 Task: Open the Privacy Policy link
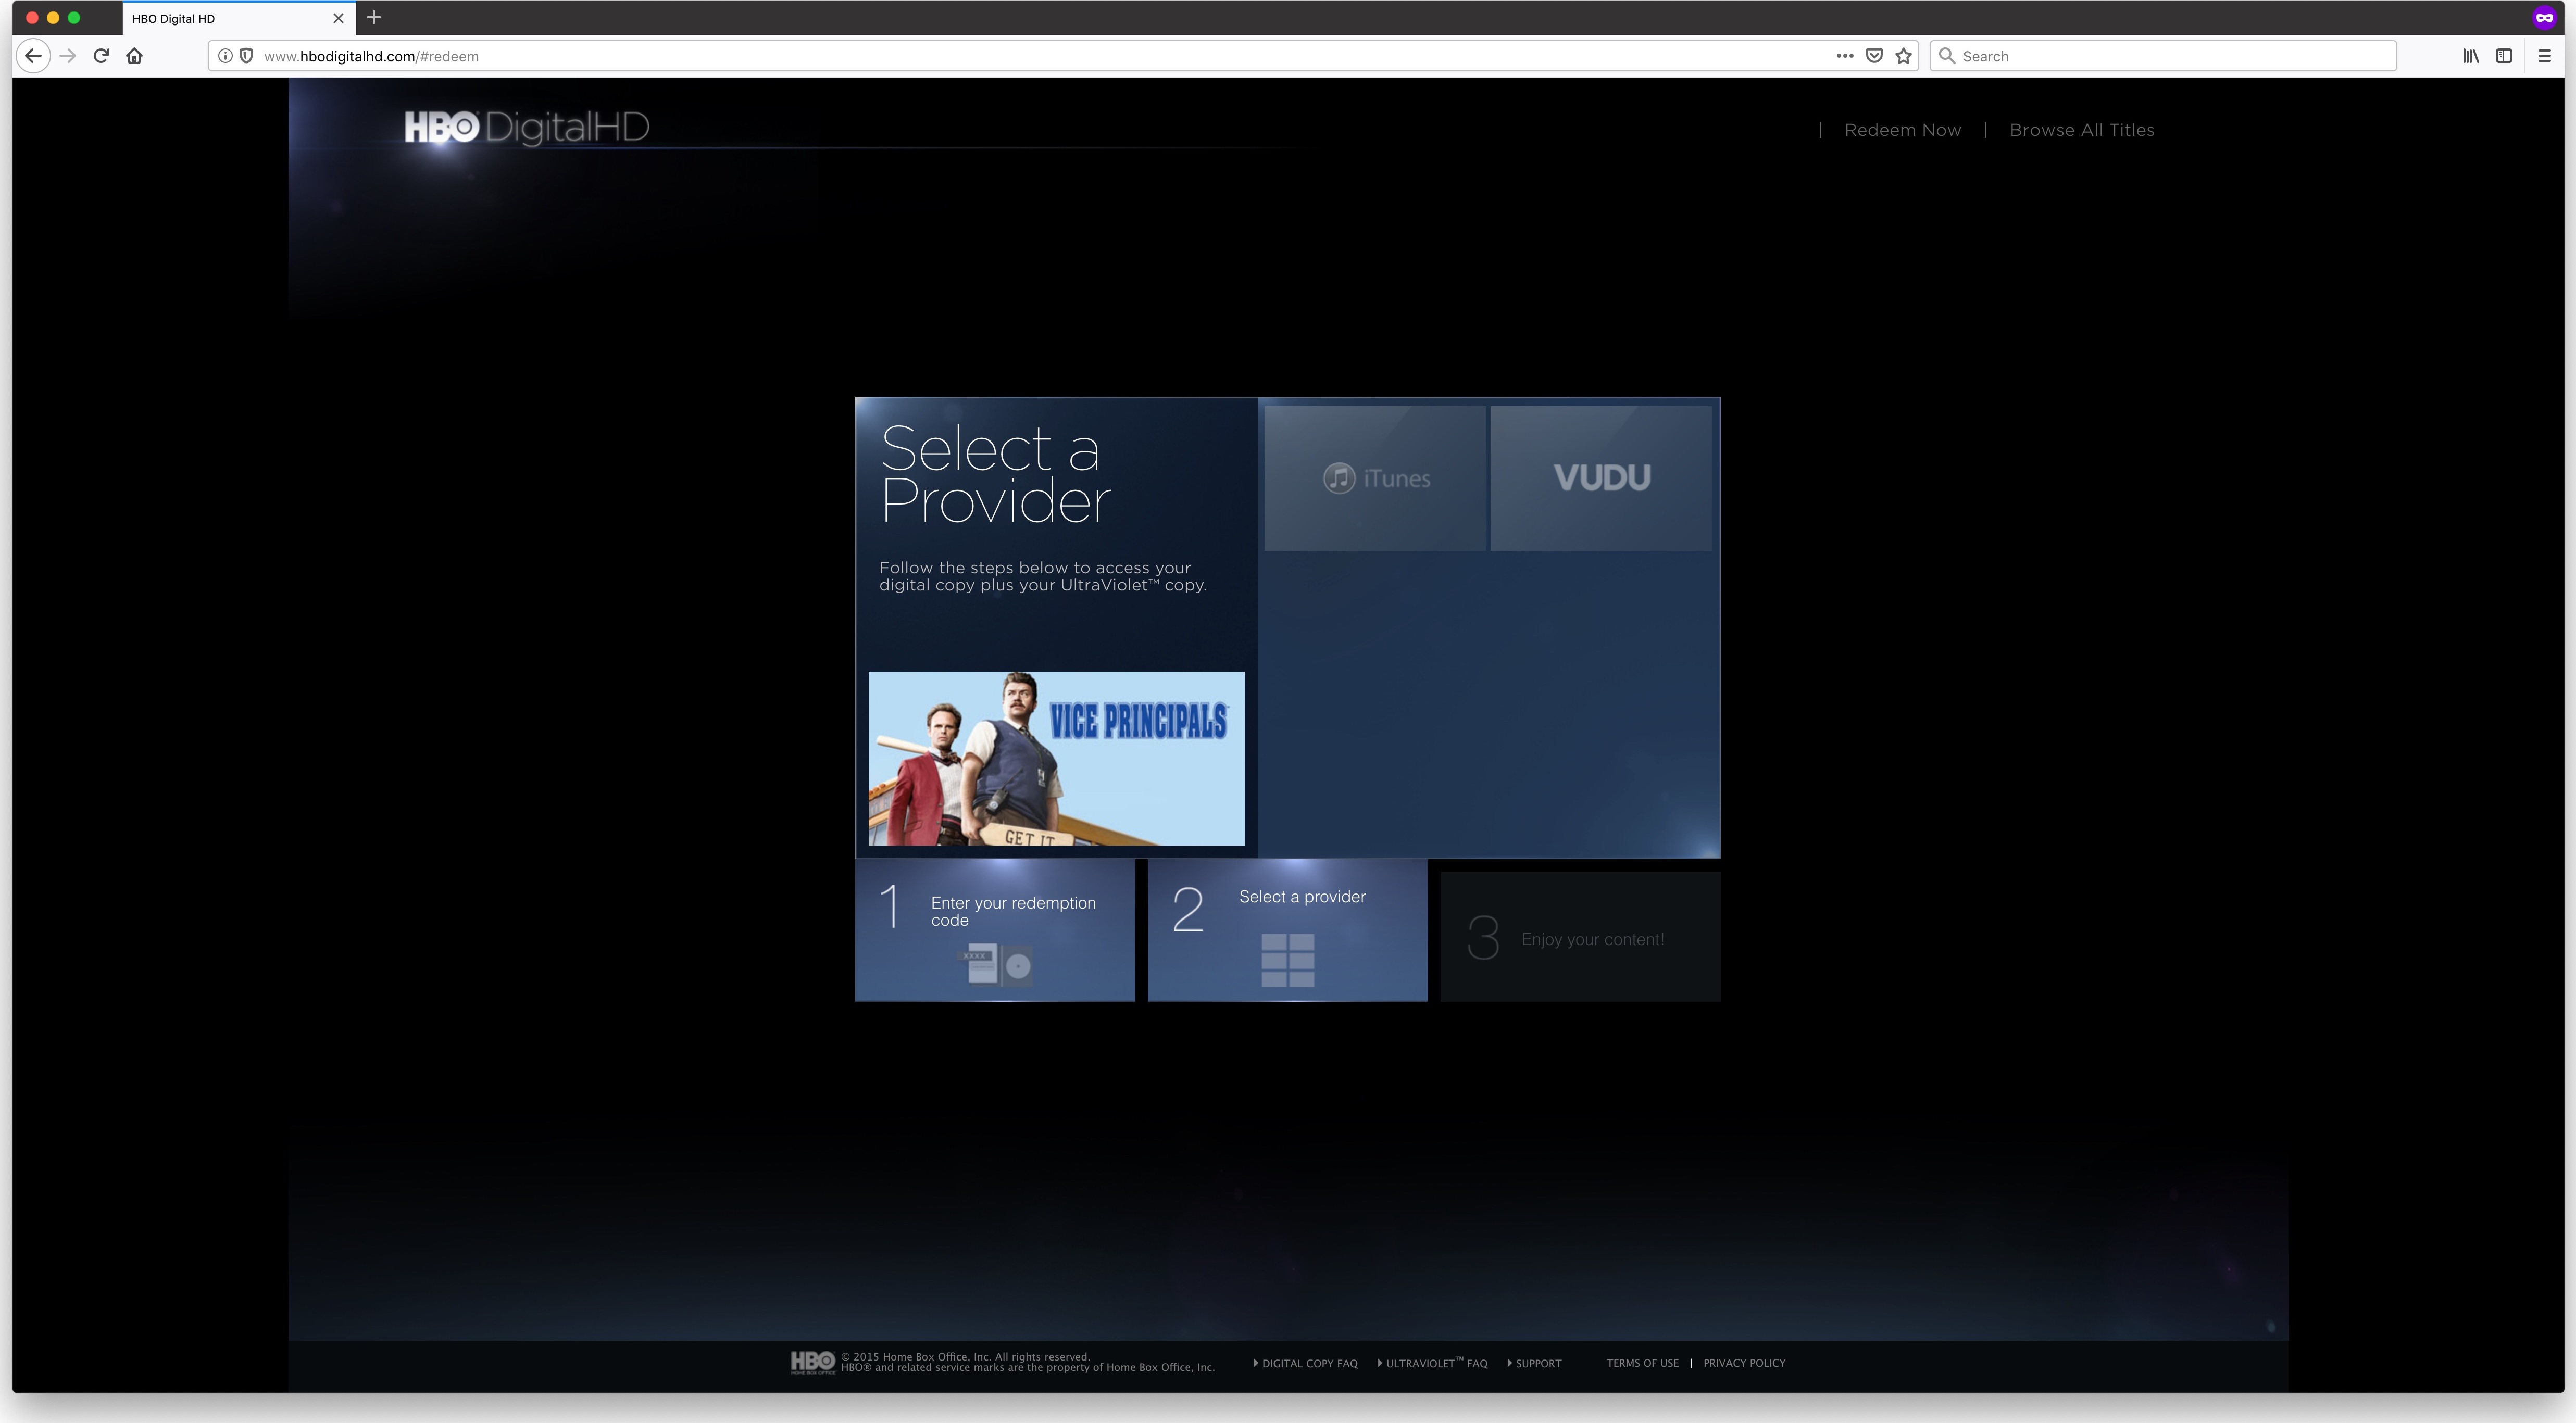click(1744, 1363)
